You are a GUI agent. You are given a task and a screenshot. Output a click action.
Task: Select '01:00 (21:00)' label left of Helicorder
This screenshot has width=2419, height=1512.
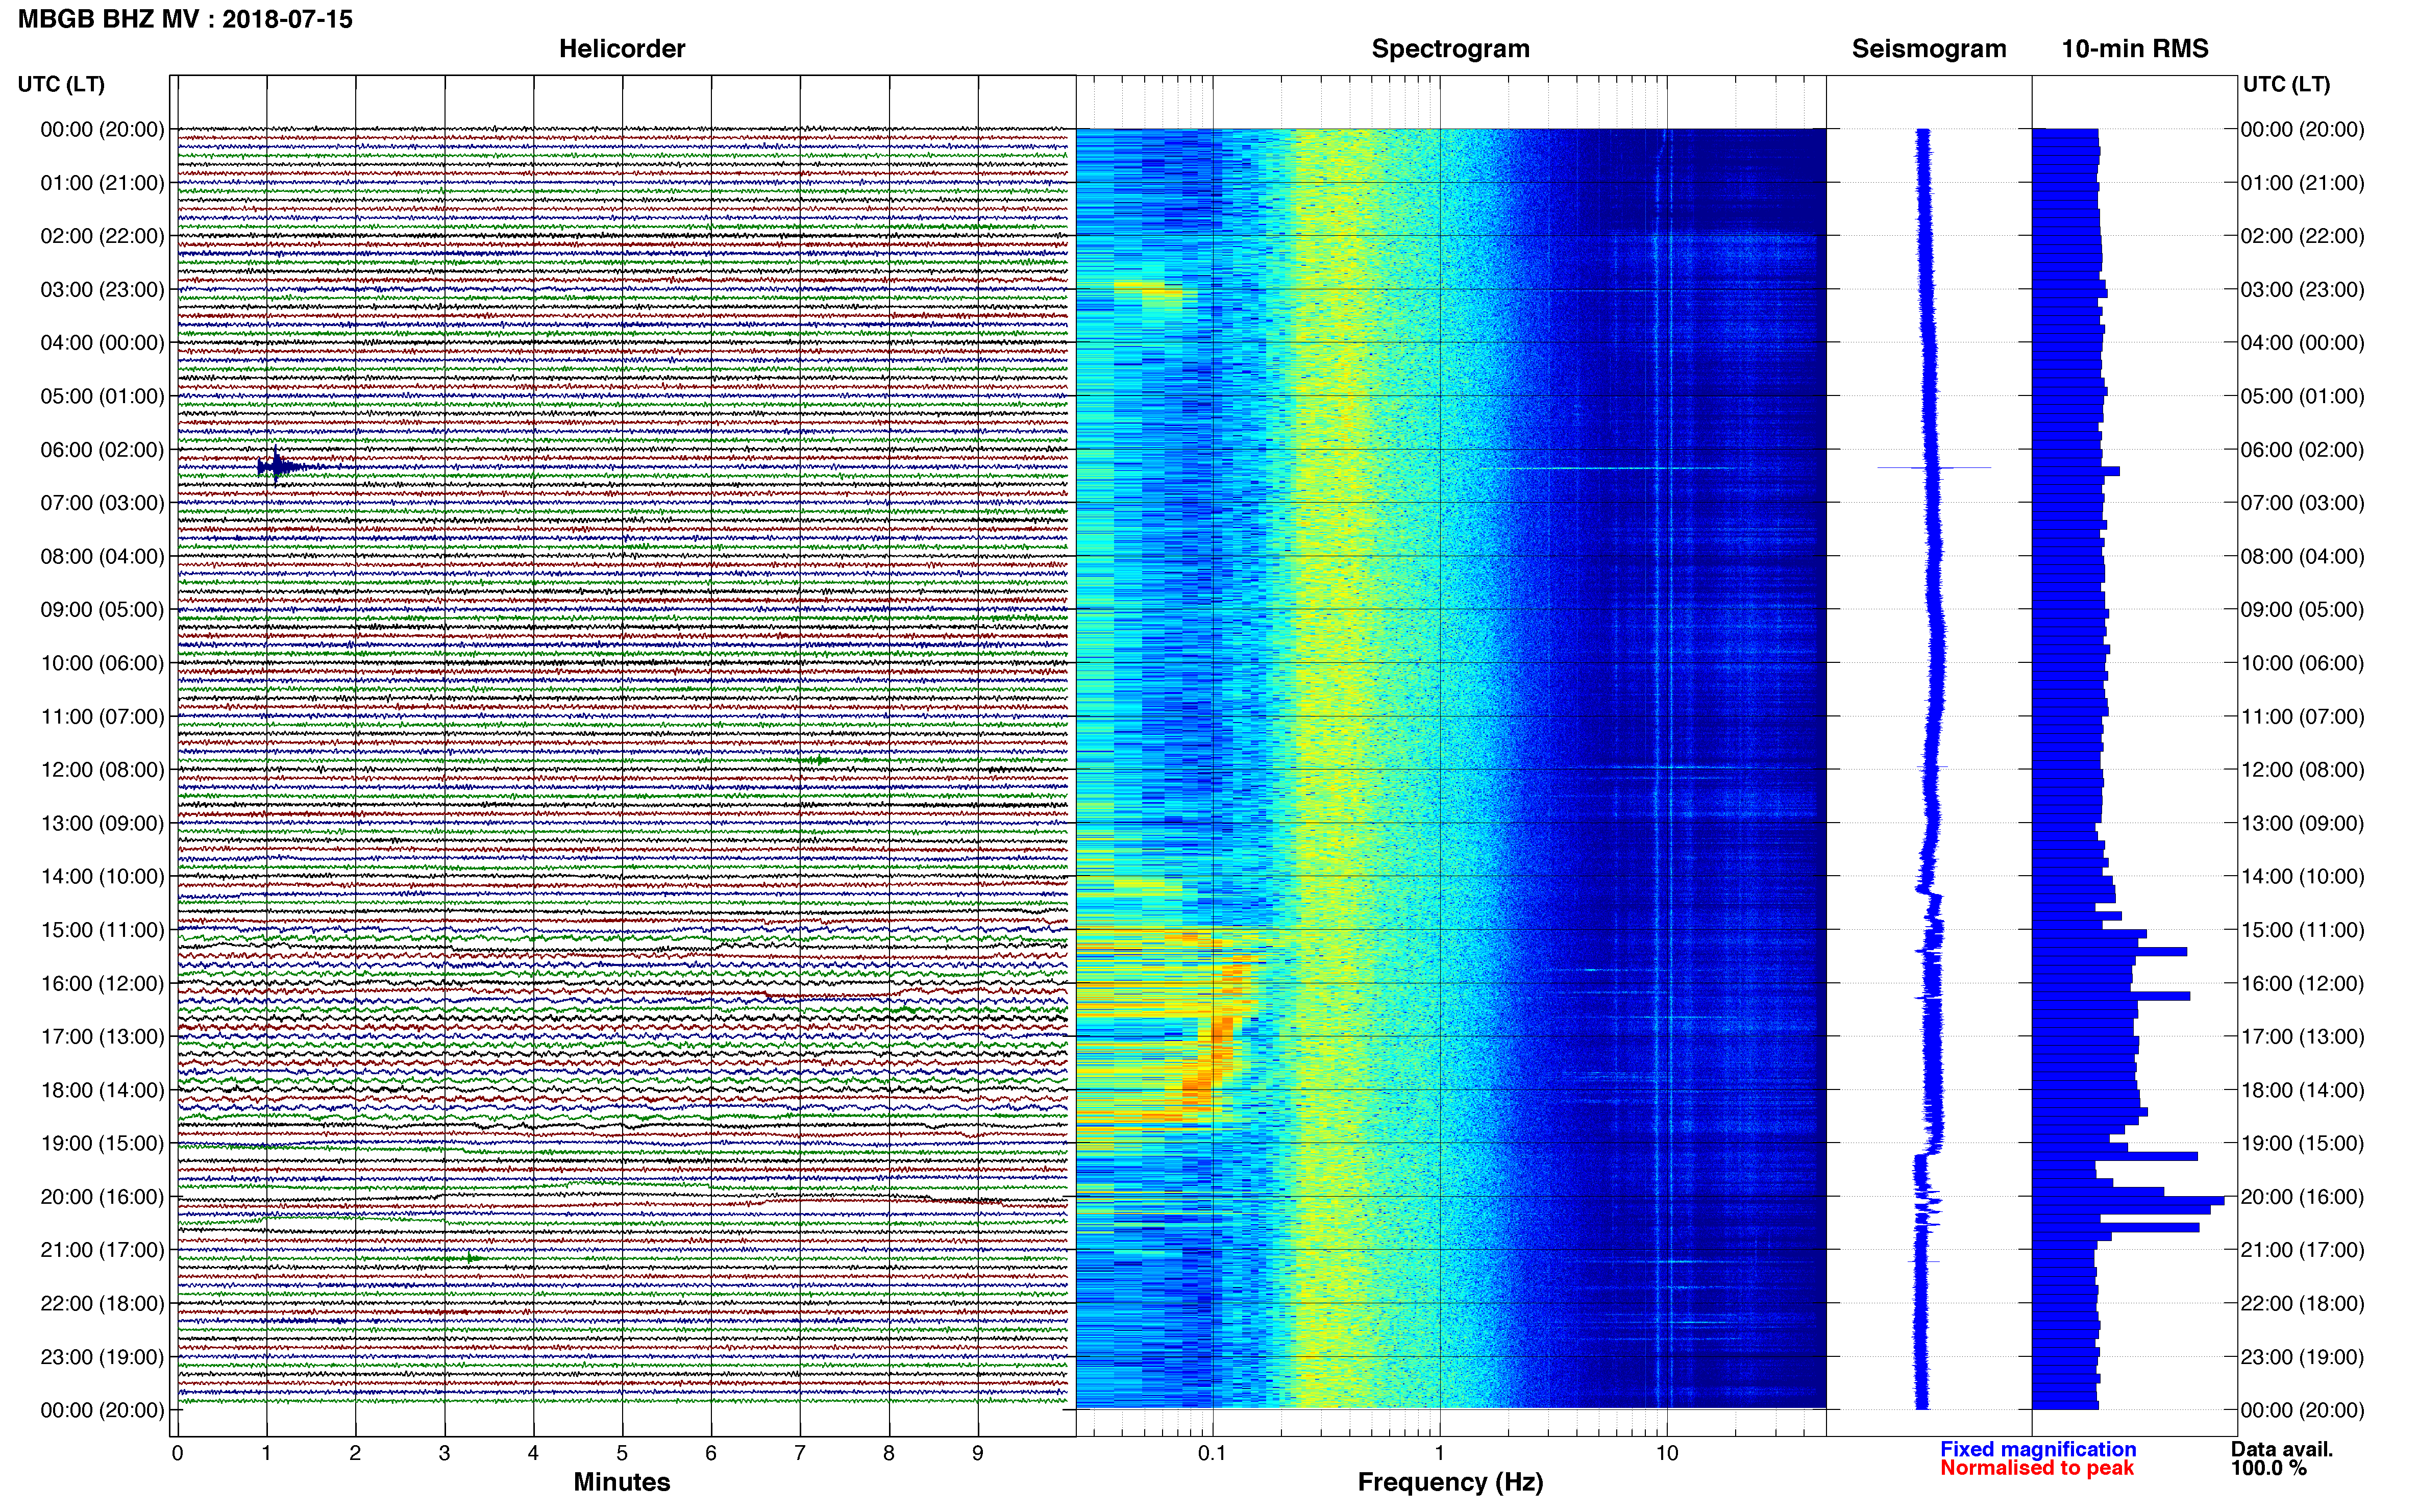[102, 183]
